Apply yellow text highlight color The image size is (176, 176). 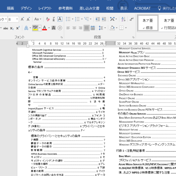coord(35,28)
